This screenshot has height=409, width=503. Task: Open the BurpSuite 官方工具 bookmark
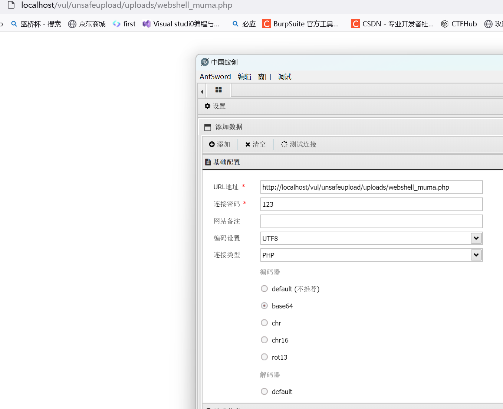click(300, 24)
